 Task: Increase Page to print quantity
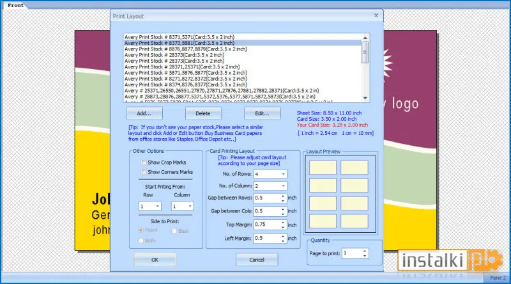click(365, 251)
